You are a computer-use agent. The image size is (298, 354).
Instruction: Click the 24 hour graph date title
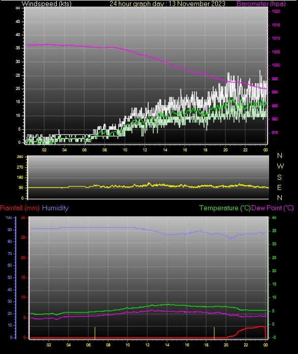point(168,4)
